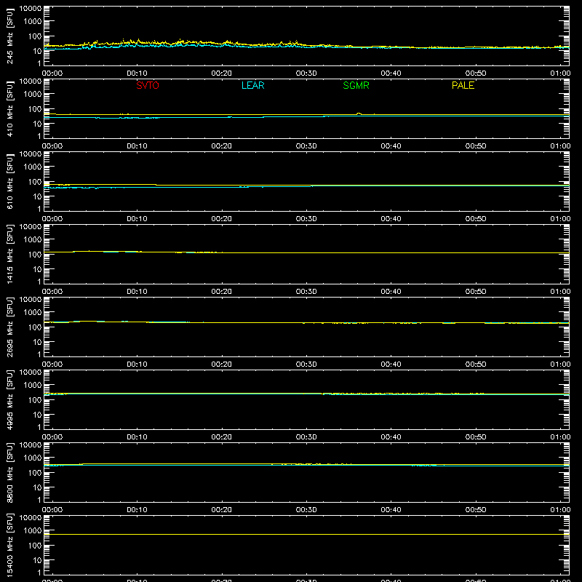Click the 00:30 tick label under 1415 MHz plot
582x582 pixels.
coord(306,292)
